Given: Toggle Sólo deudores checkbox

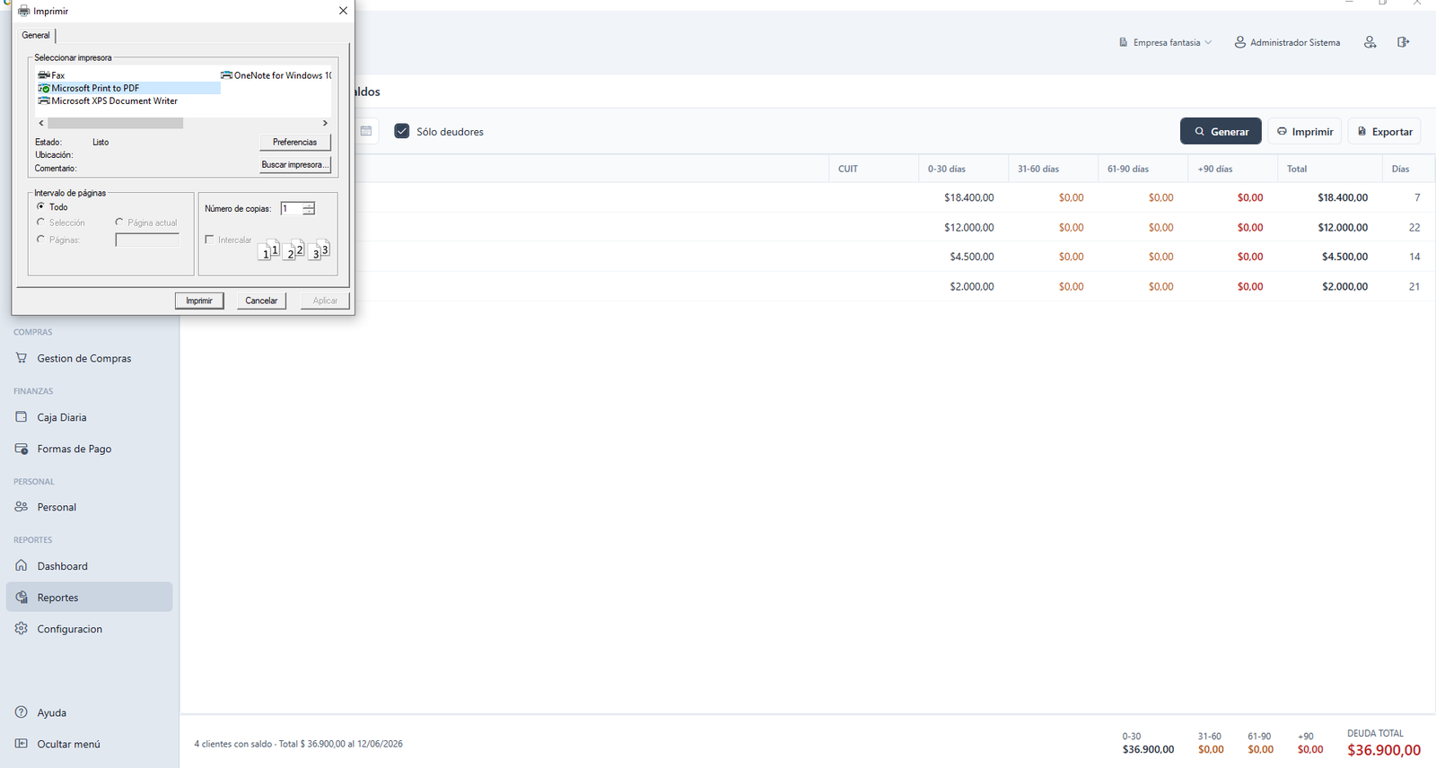Looking at the screenshot, I should 402,131.
